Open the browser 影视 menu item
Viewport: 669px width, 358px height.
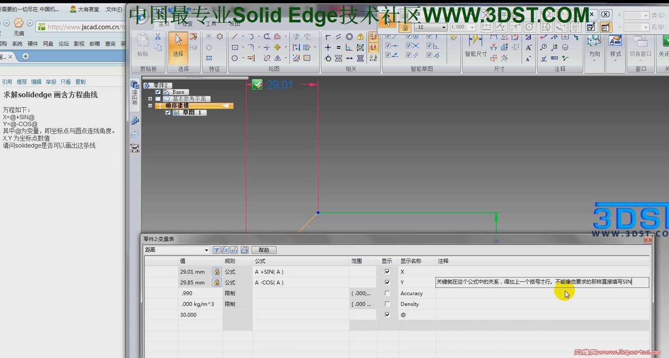click(x=79, y=44)
